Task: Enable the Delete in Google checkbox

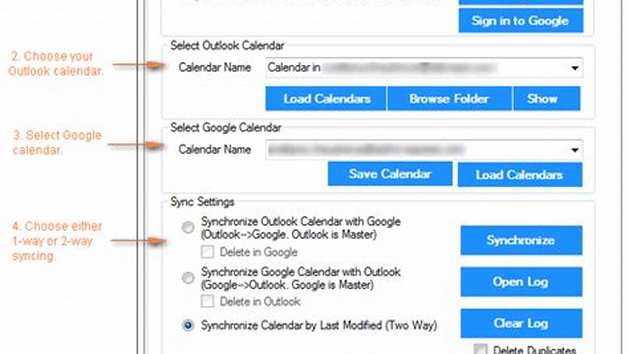Action: [x=207, y=252]
